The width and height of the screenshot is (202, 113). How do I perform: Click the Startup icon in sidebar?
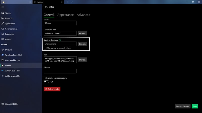(x=3, y=13)
